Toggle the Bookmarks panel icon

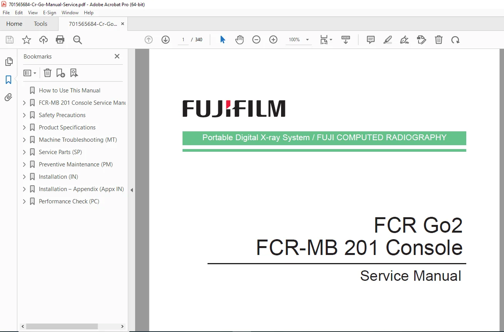pos(8,80)
